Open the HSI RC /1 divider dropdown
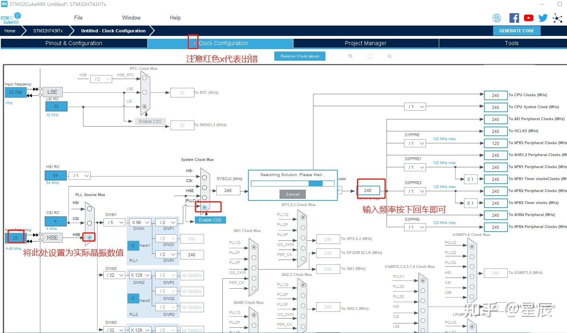This screenshot has height=333, width=567. coord(80,176)
